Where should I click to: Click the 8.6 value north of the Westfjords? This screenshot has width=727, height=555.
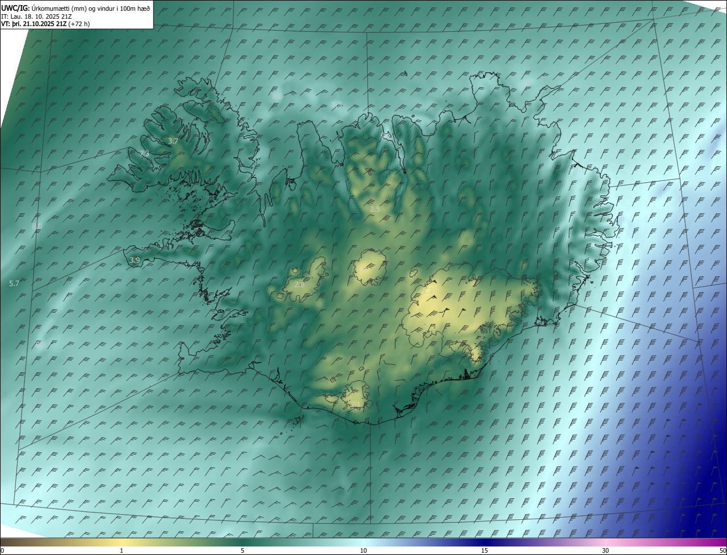277,96
